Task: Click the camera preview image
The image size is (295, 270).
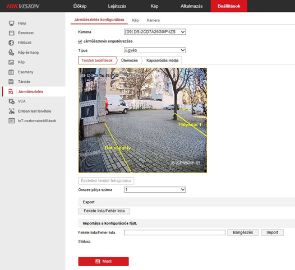Action: 142,120
